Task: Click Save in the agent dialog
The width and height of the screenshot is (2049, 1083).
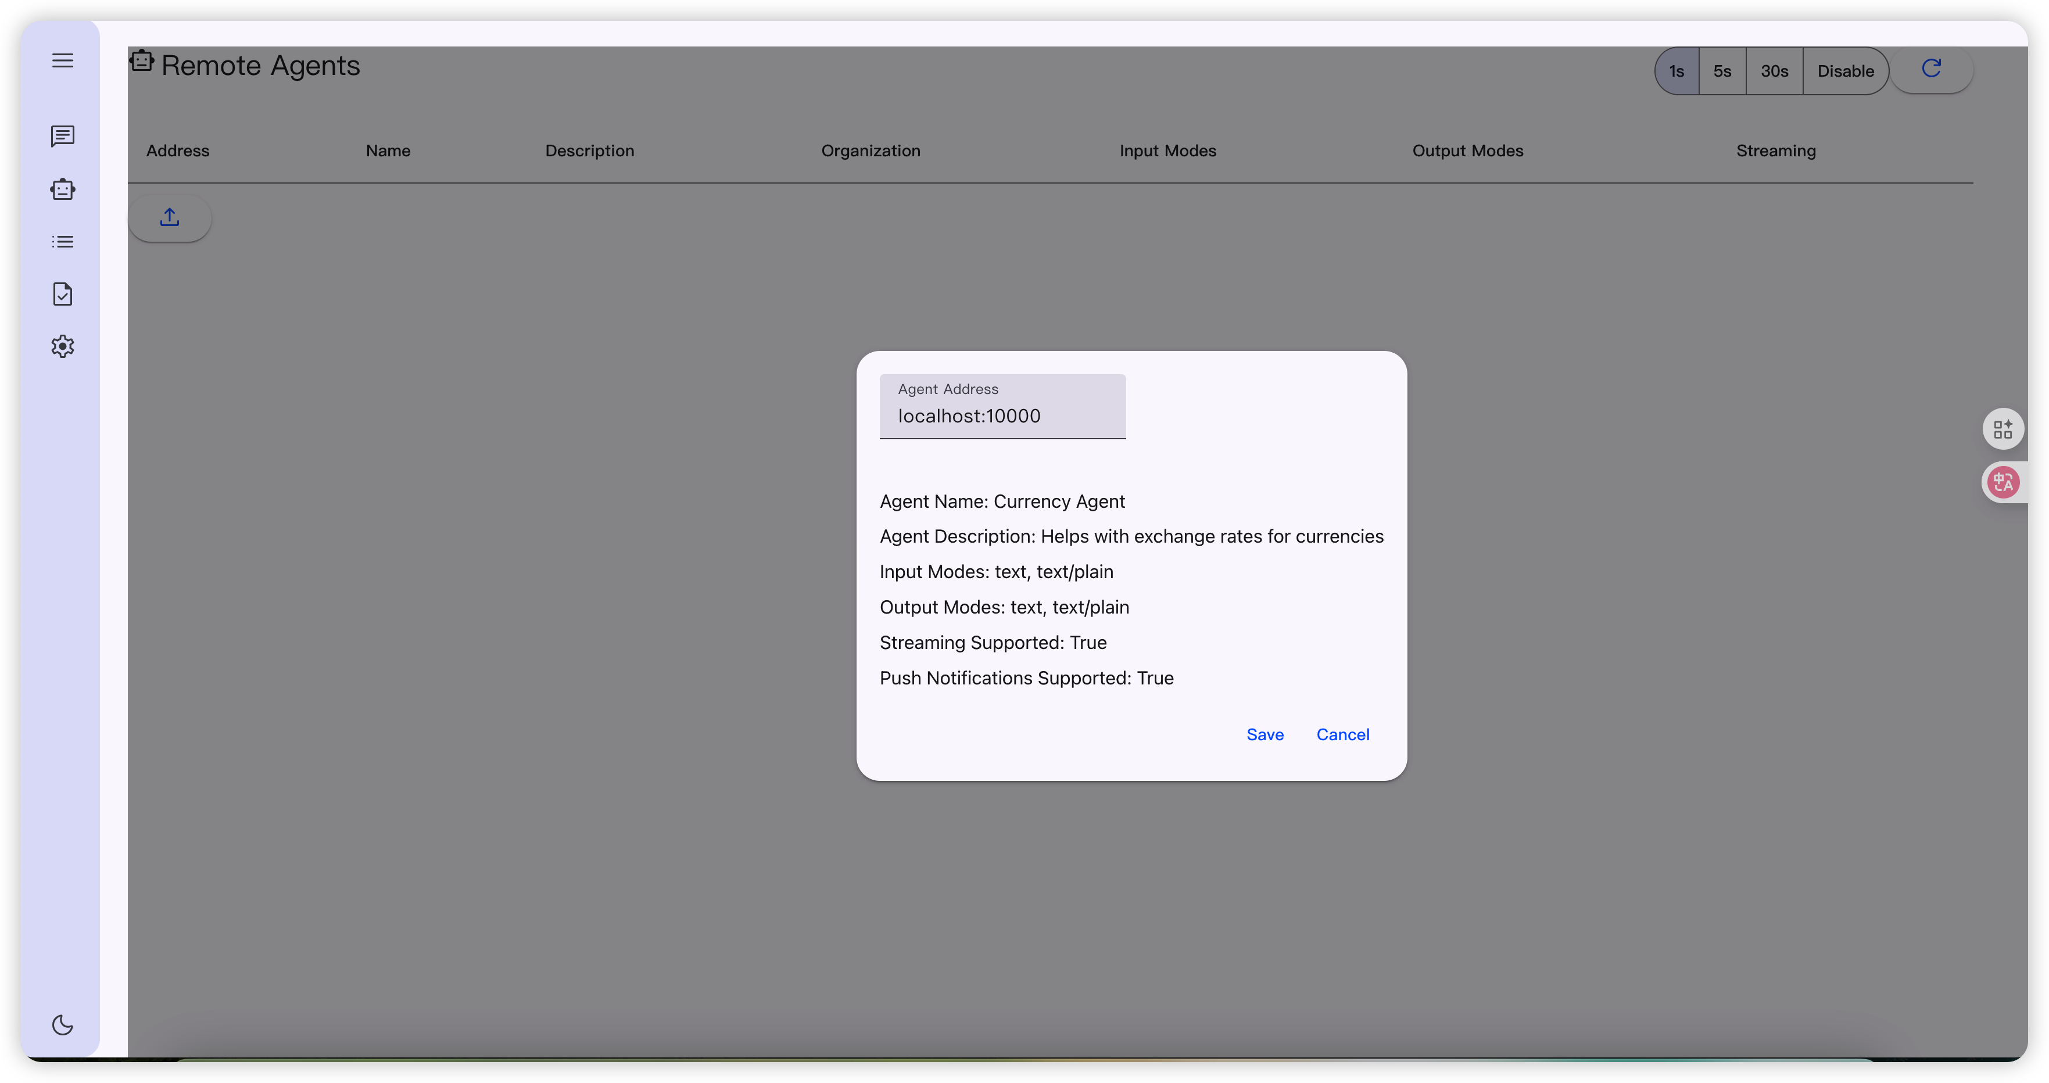Action: point(1264,735)
